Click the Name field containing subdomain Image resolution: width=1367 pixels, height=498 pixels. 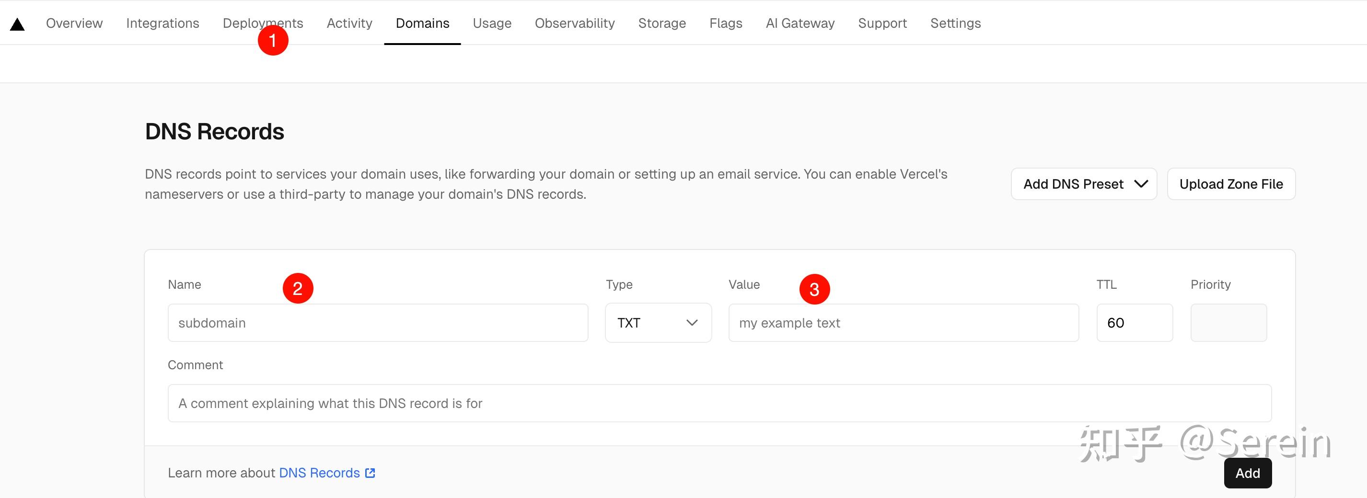click(378, 322)
